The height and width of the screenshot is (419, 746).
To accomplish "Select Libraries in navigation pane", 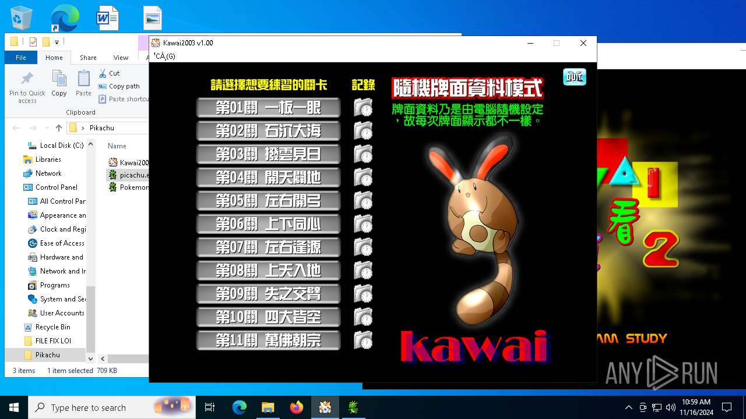I will [48, 159].
